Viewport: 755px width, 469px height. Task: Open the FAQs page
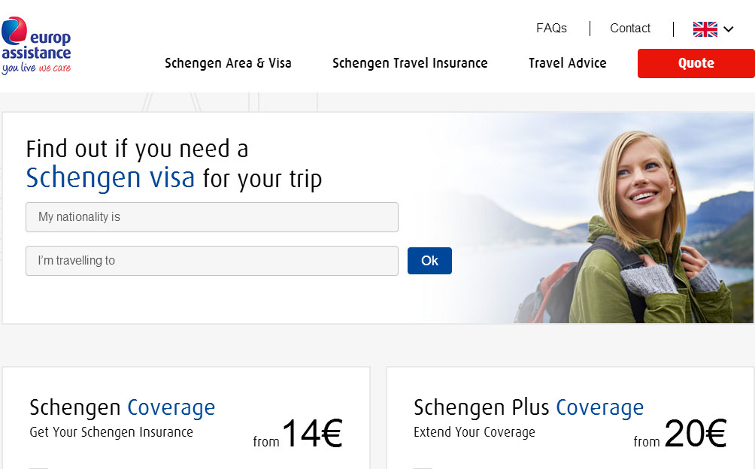point(551,29)
